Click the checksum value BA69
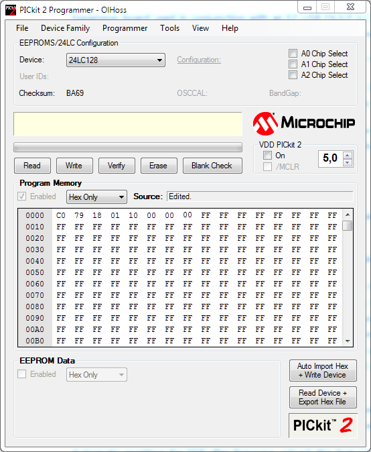Screen dimensions: 371x452 coord(75,93)
